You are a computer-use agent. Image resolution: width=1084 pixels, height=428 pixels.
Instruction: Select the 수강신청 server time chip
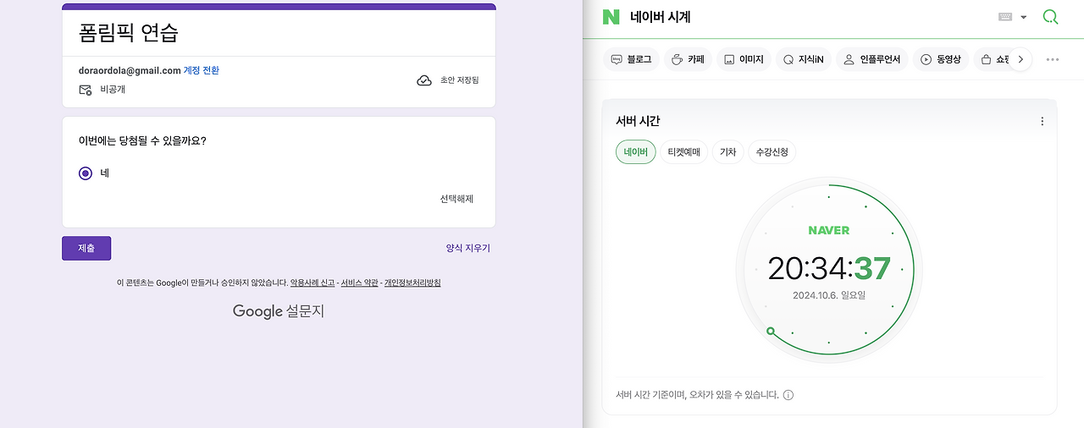[772, 152]
